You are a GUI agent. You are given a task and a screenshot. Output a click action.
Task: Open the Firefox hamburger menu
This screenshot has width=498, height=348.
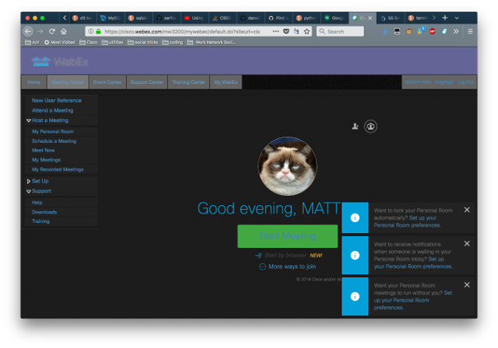click(x=470, y=31)
